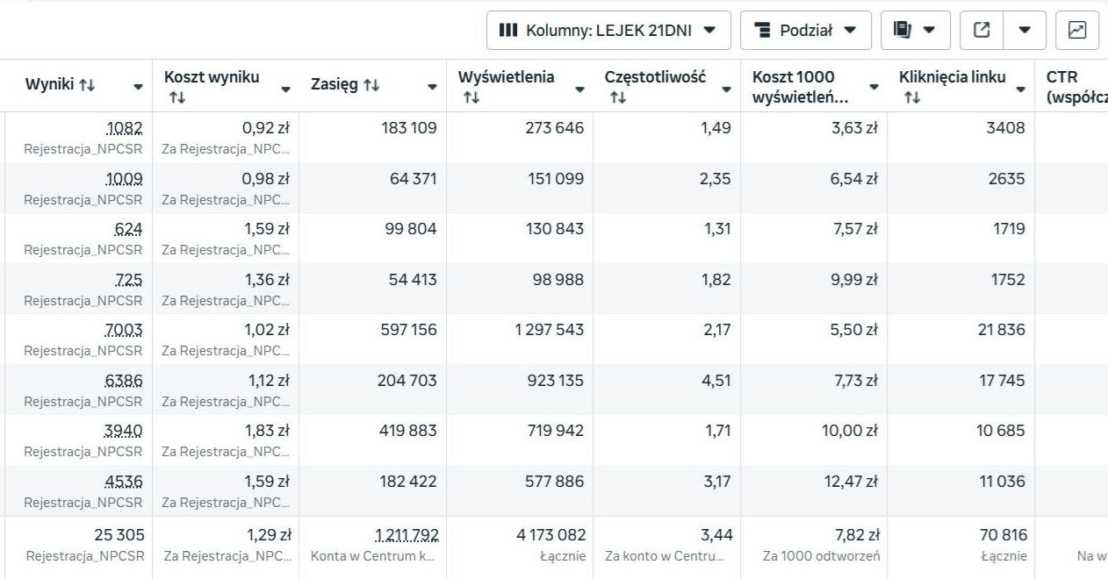Screen dimensions: 1108x579
Task: Click the 7003 results value link
Action: 123,330
